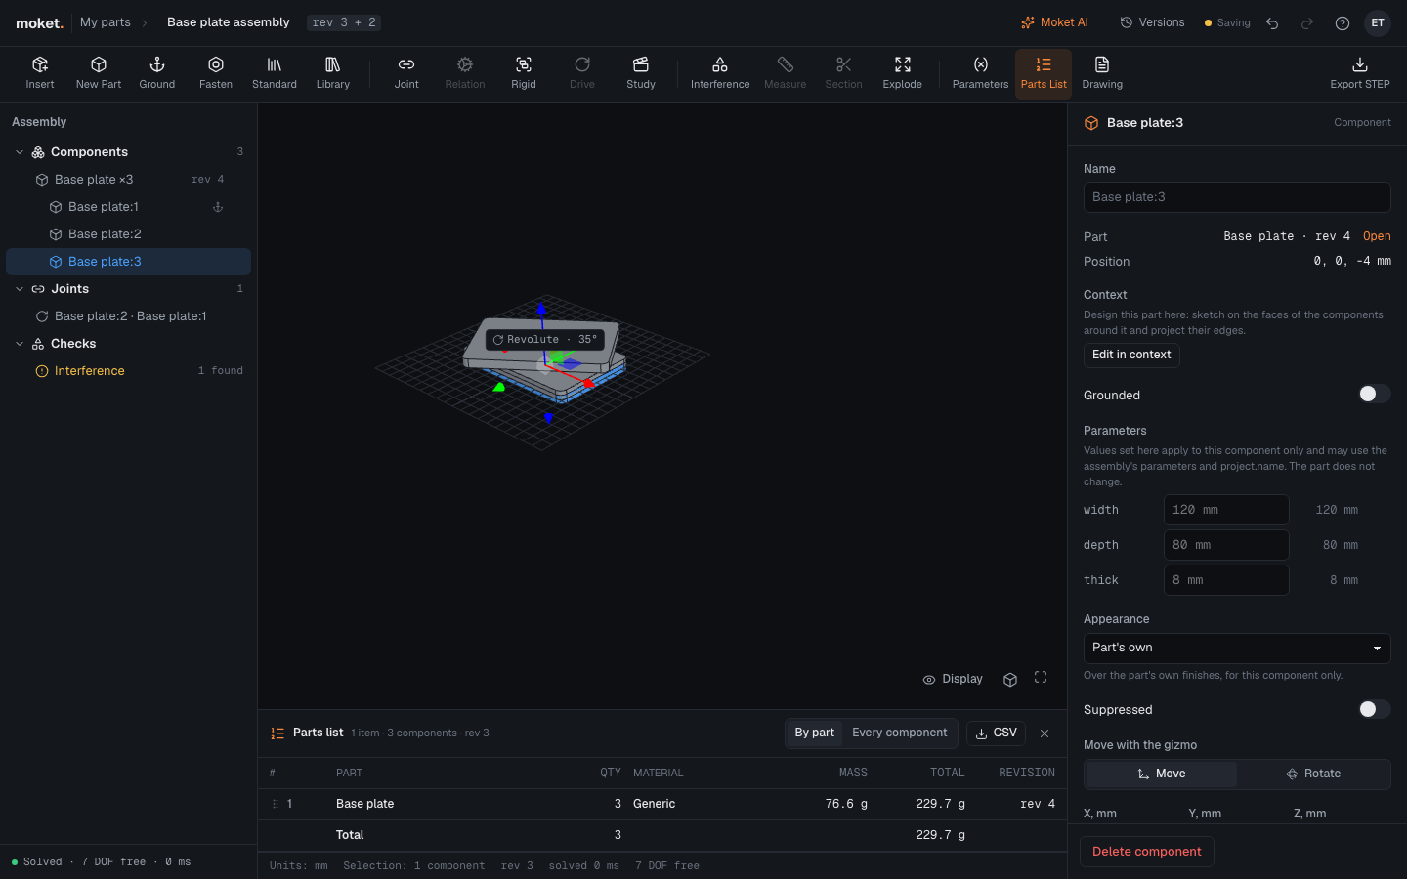
Task: Download parts list as CSV
Action: coord(997,732)
